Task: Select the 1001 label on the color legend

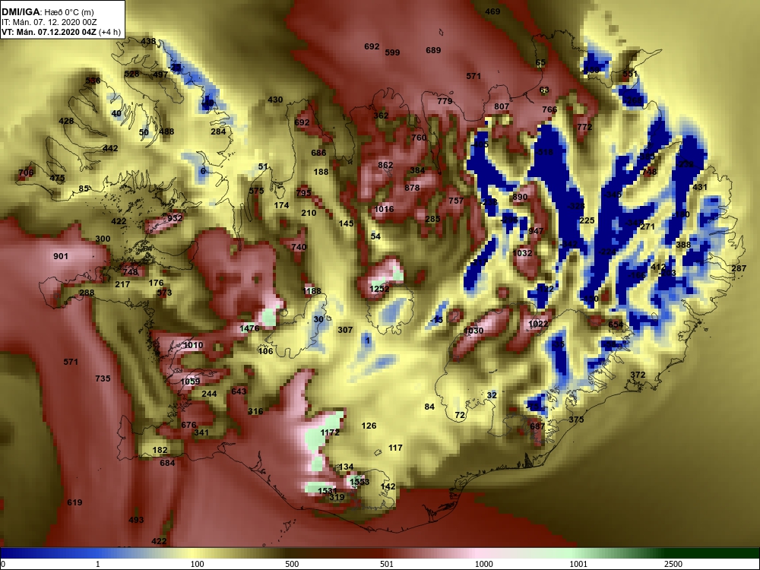Action: click(578, 564)
